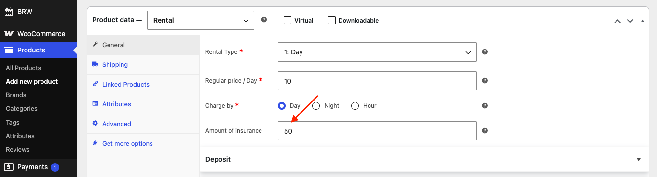The image size is (657, 177).
Task: Open the WooCommerce menu
Action: point(39,34)
